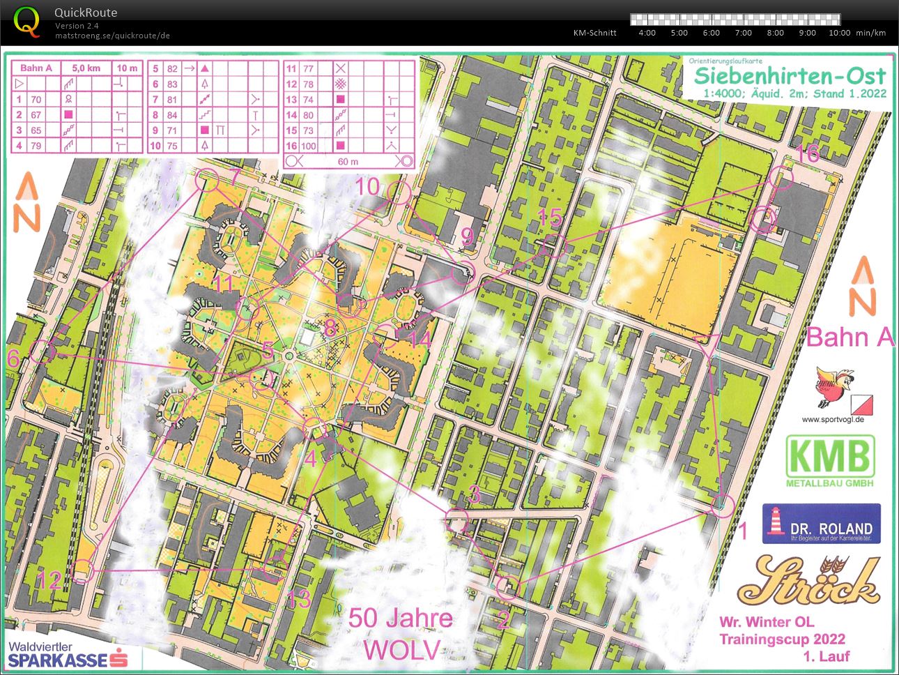Open the www.sportvogl.de link

click(833, 420)
